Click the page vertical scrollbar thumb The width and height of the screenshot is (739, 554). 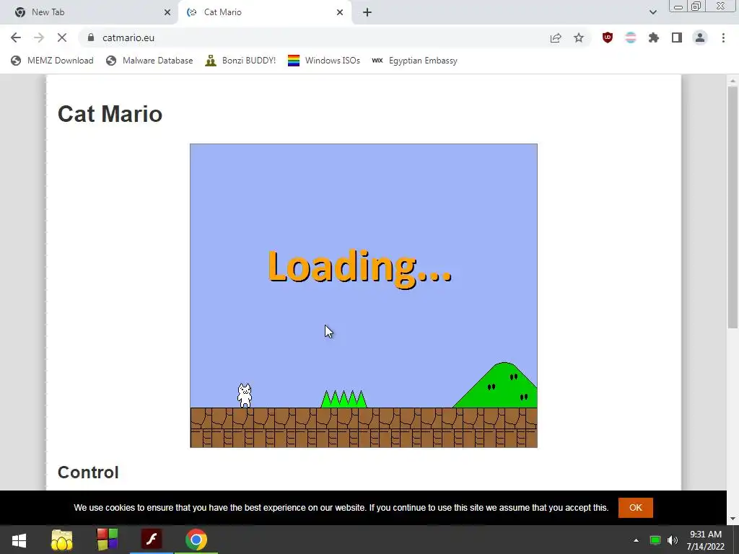click(733, 207)
